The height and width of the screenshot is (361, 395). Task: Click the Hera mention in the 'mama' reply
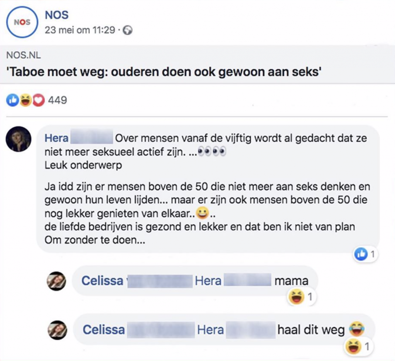(x=208, y=281)
